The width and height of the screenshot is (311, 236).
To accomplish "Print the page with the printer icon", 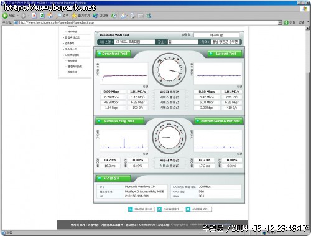I will (132, 16).
